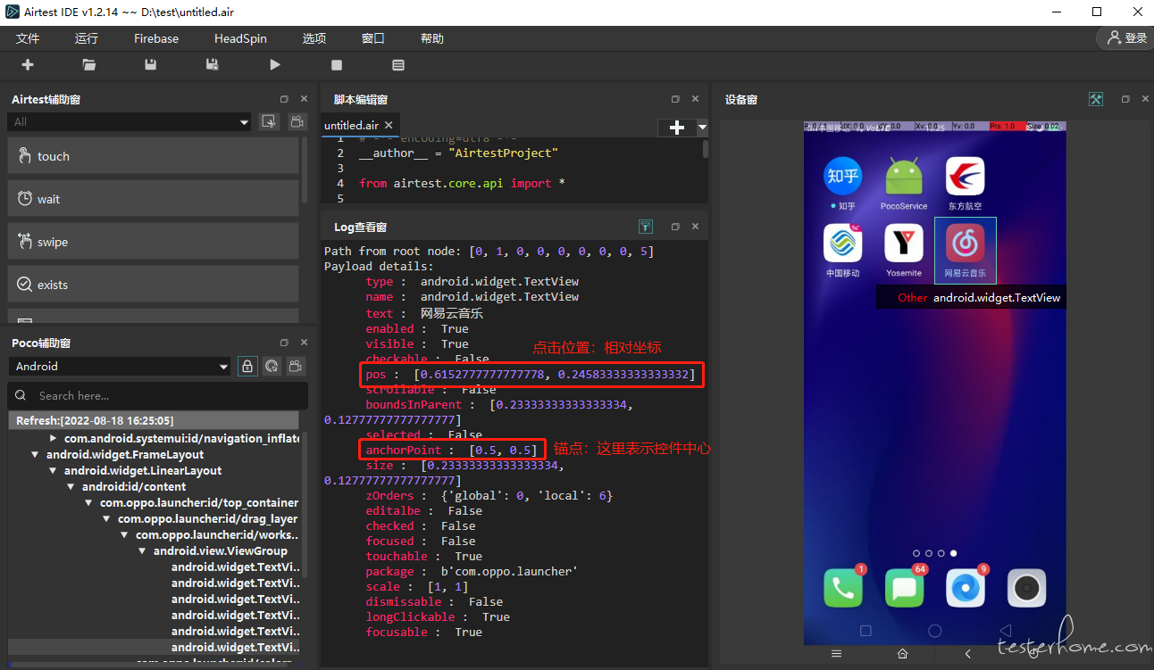Run the script with the play icon

(275, 64)
